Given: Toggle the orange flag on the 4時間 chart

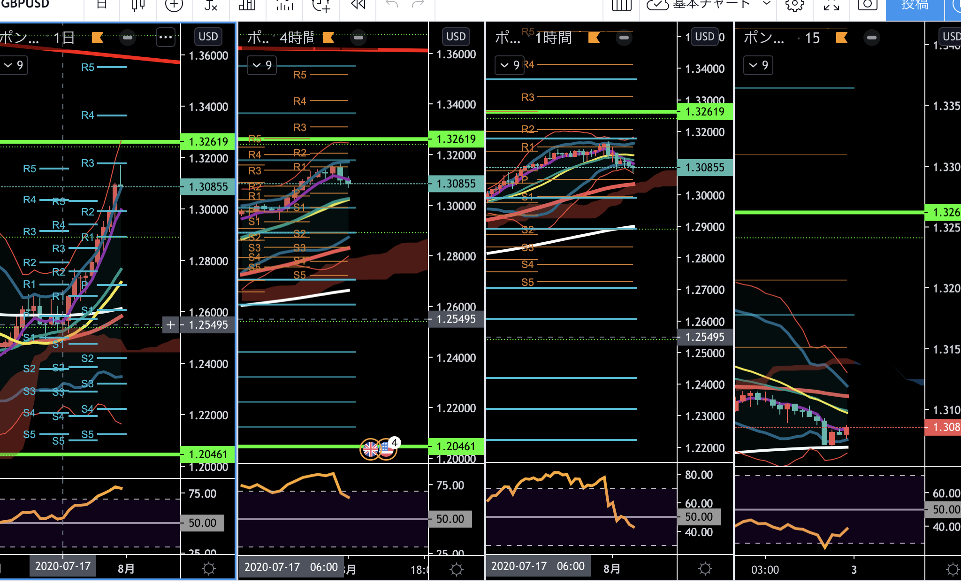Looking at the screenshot, I should point(328,38).
